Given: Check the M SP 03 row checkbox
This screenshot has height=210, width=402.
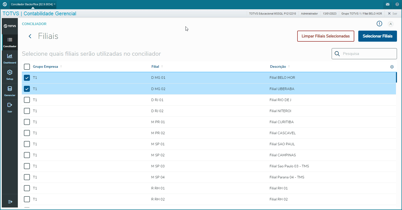Looking at the screenshot, I should [27, 166].
